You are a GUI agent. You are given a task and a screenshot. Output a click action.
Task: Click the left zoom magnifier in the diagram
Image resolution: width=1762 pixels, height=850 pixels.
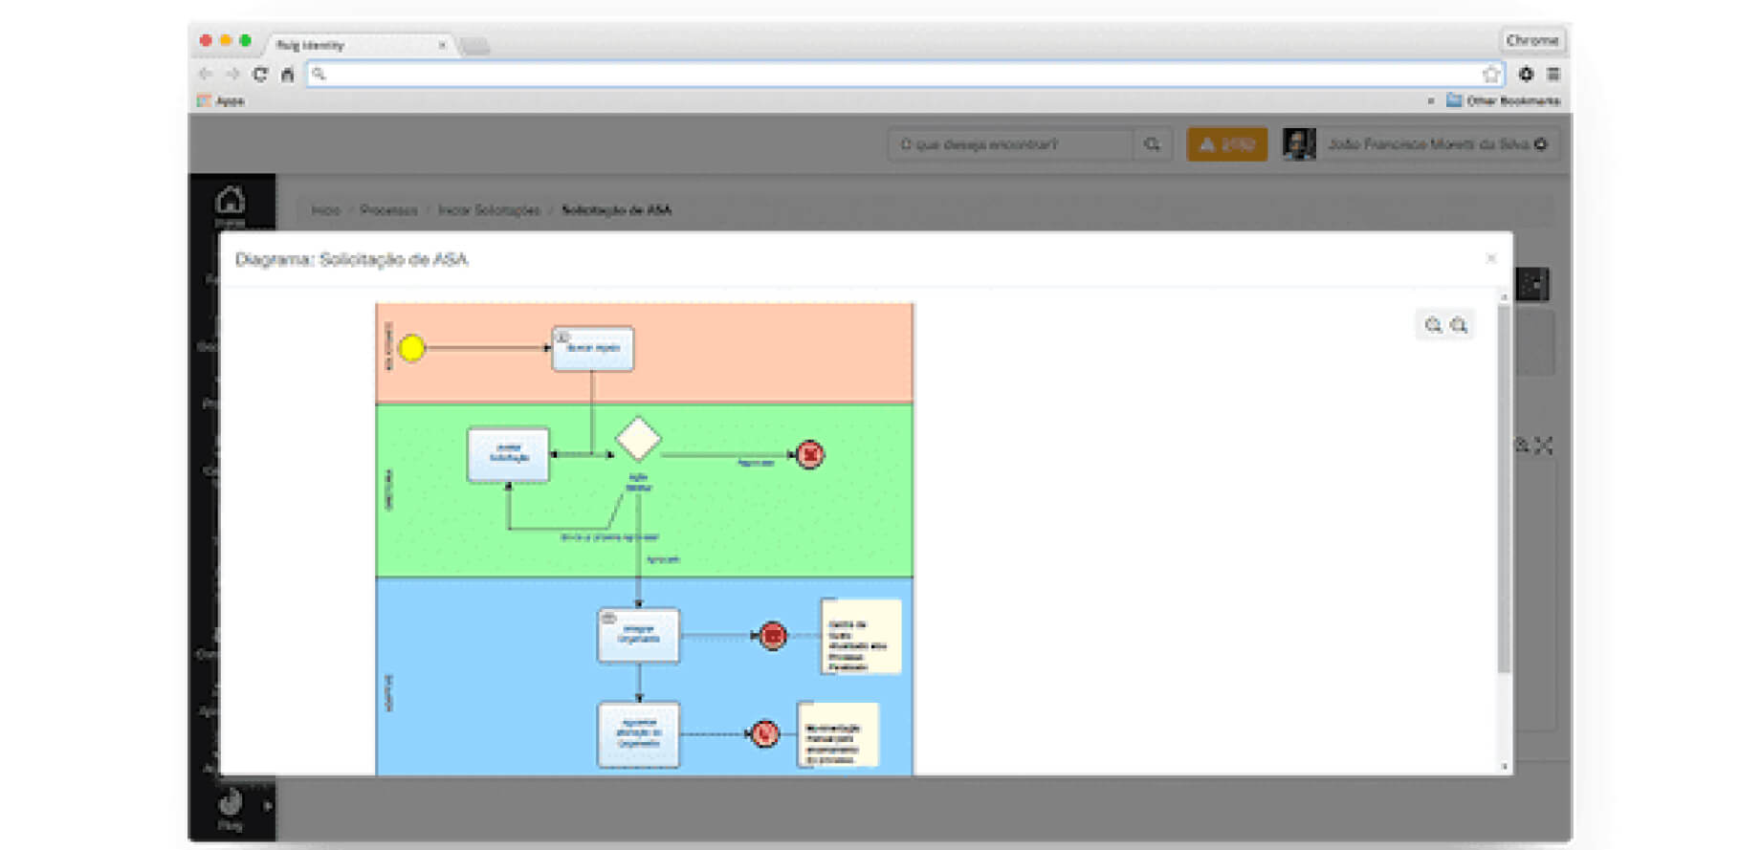click(x=1432, y=326)
